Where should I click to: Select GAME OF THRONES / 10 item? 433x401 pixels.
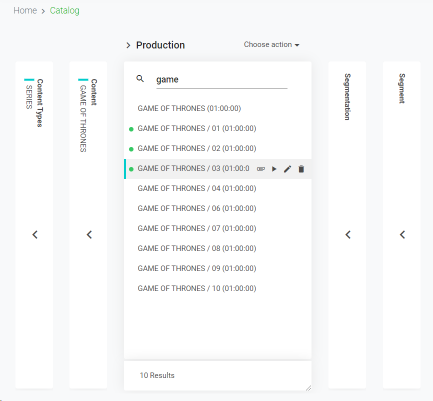[196, 288]
